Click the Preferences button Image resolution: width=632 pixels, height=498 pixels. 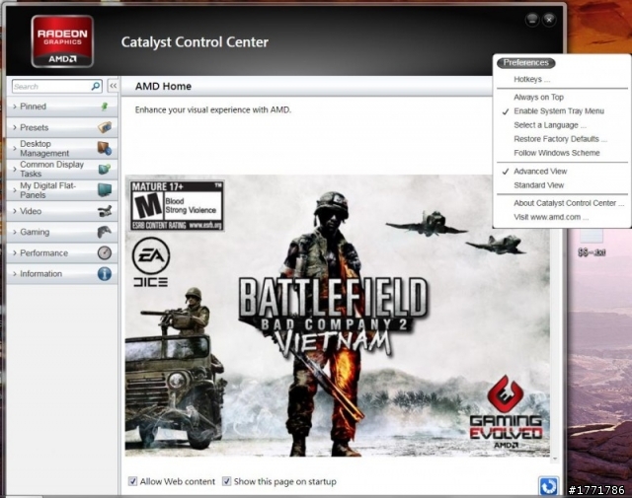pyautogui.click(x=526, y=63)
